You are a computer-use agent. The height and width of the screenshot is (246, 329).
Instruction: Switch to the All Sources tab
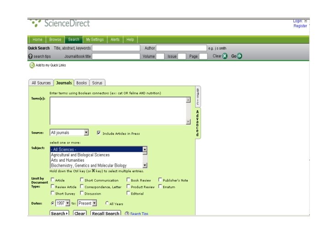(x=41, y=83)
